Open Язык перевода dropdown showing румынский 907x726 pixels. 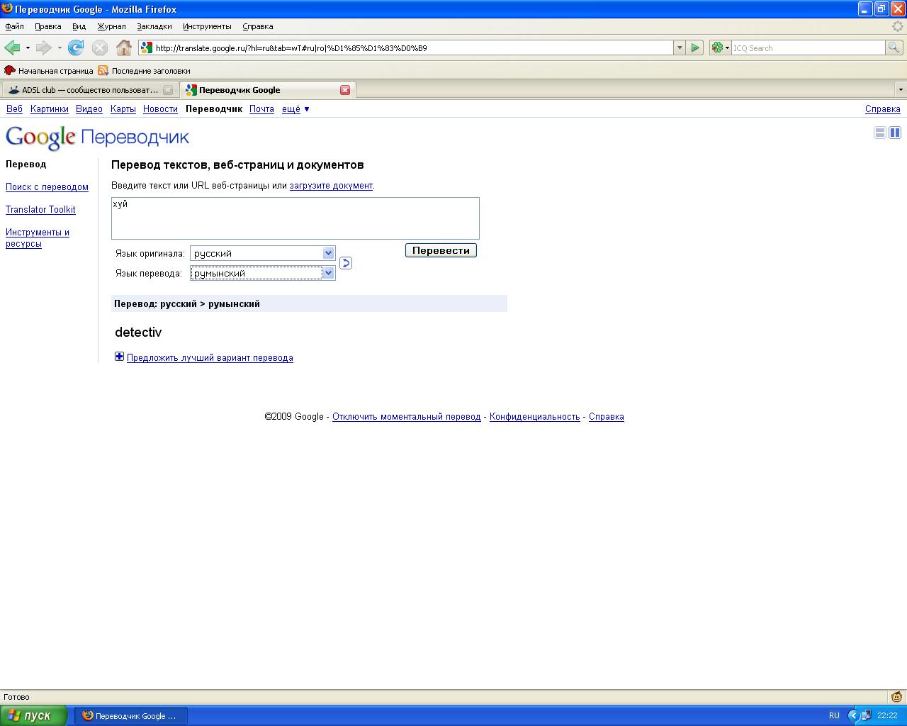click(262, 273)
